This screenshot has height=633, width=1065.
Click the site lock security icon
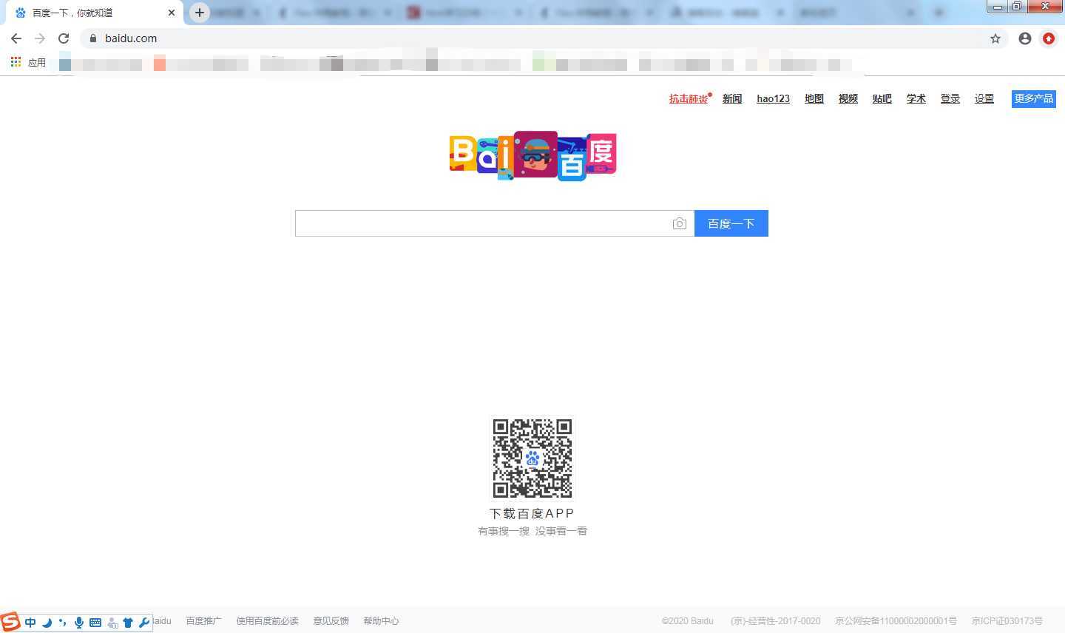click(x=93, y=38)
